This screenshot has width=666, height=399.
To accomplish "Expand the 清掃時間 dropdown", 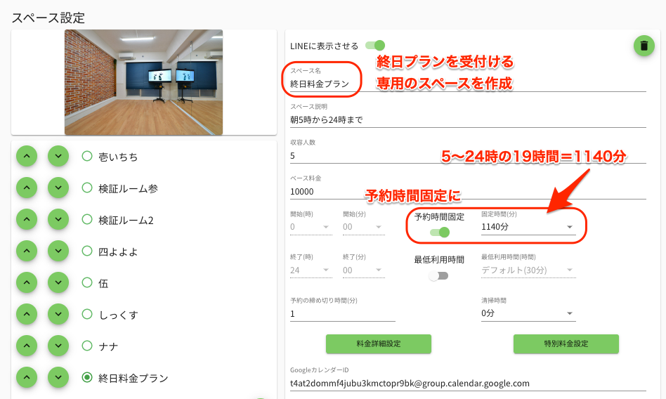I will (528, 313).
